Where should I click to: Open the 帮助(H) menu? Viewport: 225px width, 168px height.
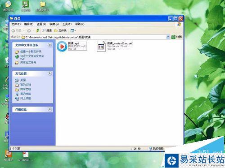pyautogui.click(x=80, y=24)
